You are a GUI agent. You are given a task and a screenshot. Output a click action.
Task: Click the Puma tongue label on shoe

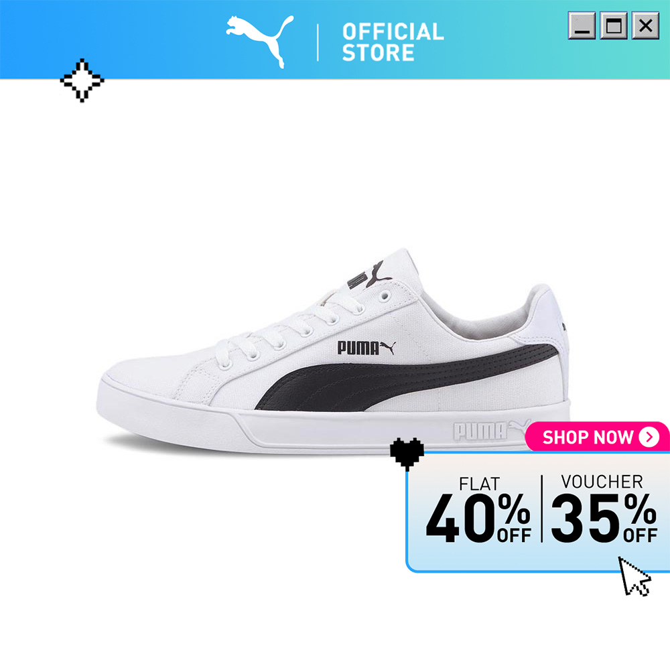click(369, 275)
